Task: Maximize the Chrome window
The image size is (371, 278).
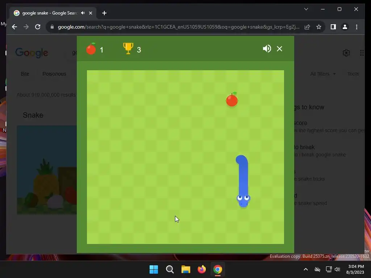Action: pos(339,9)
